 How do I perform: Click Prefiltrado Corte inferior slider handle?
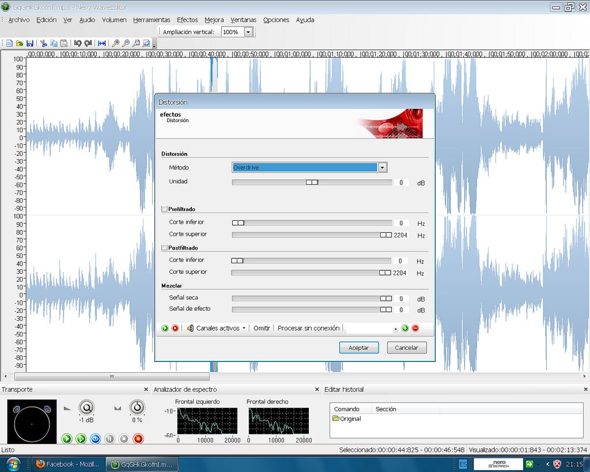click(x=238, y=223)
